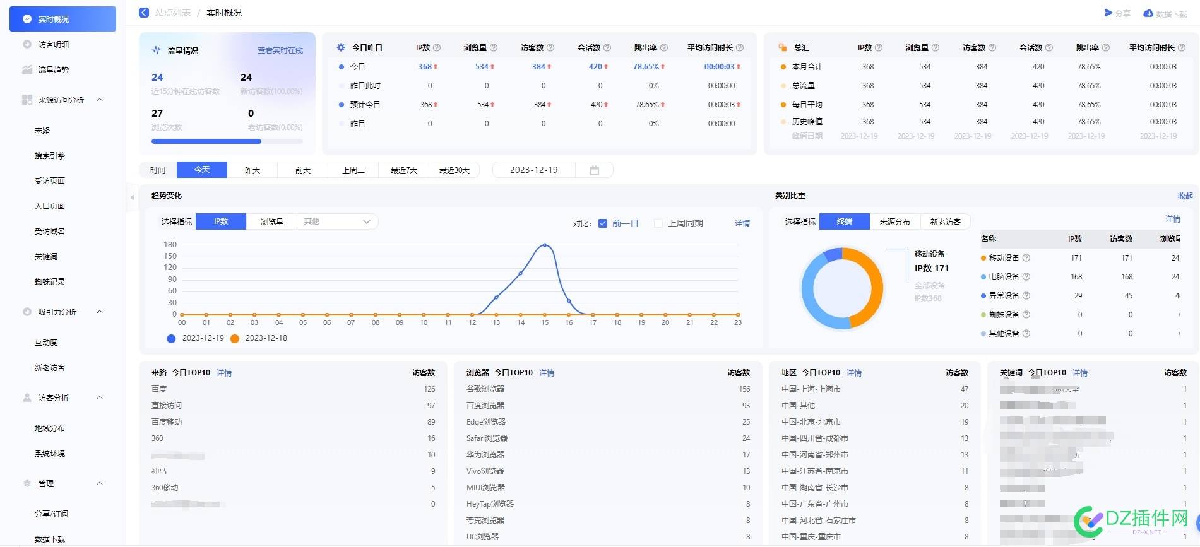Click help icon next to 总汇 IP数
Viewport: 1200px width, 547px height.
(x=879, y=48)
